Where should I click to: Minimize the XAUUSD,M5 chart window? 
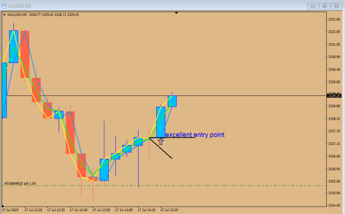(x=312, y=6)
